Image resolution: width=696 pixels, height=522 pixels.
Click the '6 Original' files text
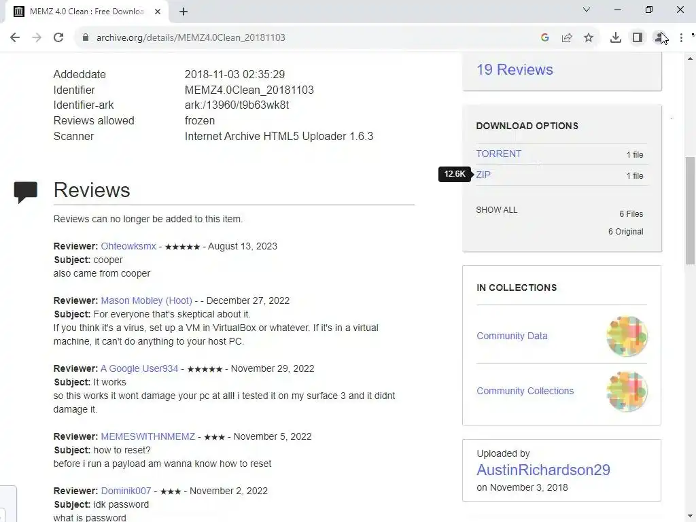click(625, 232)
